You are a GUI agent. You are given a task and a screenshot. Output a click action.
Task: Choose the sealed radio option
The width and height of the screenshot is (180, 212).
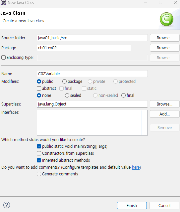pyautogui.click(x=67, y=96)
